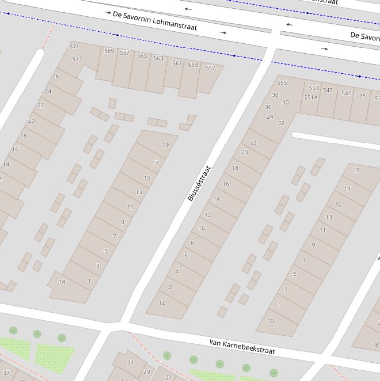380x381 pixels.
Task: Click the tree icon directly above building 27
Action: (x=167, y=355)
